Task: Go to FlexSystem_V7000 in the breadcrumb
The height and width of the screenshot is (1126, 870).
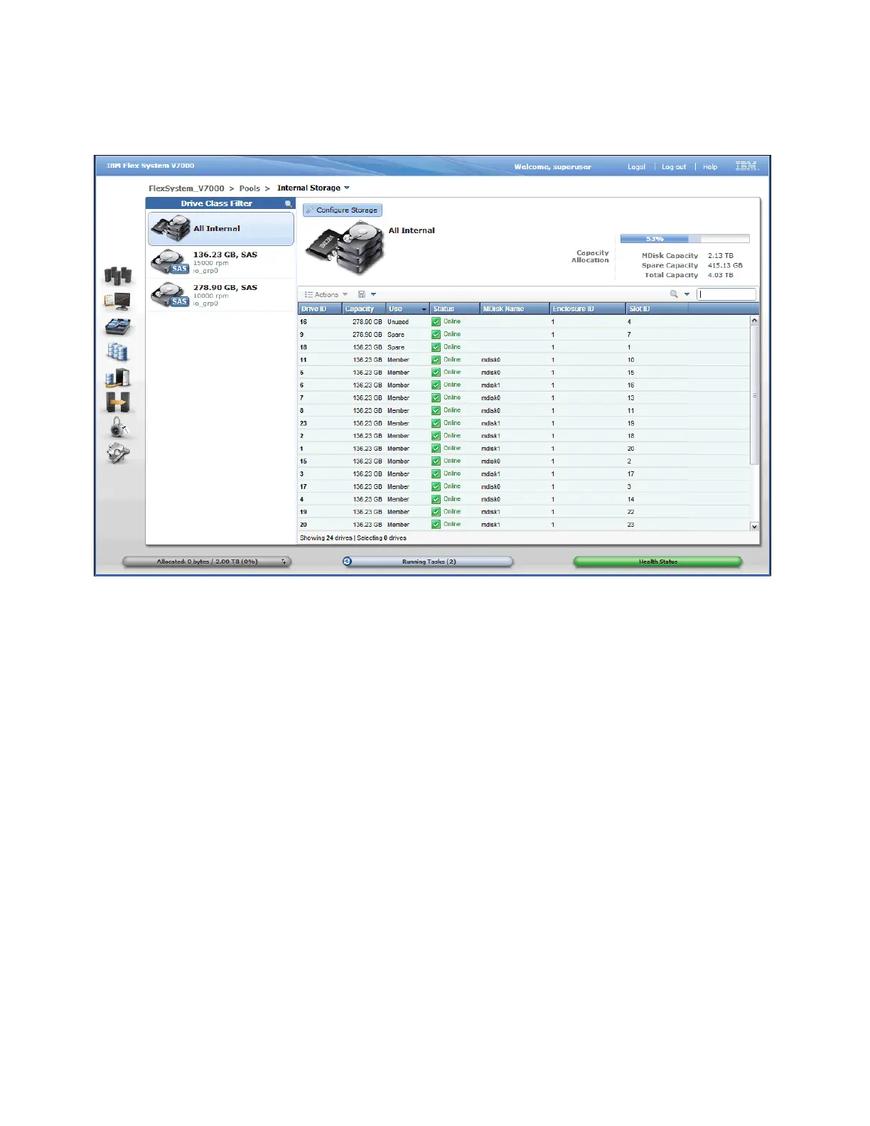Action: tap(186, 188)
